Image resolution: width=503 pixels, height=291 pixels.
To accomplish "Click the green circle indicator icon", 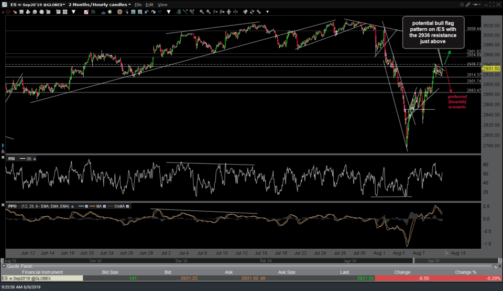I will pos(110,12).
